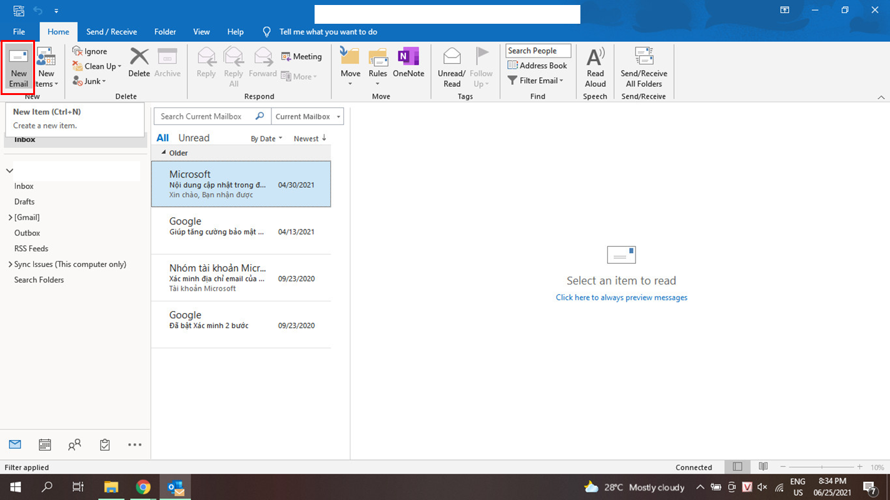Viewport: 890px width, 500px height.
Task: Open the By Date sort dropdown
Action: [x=266, y=139]
